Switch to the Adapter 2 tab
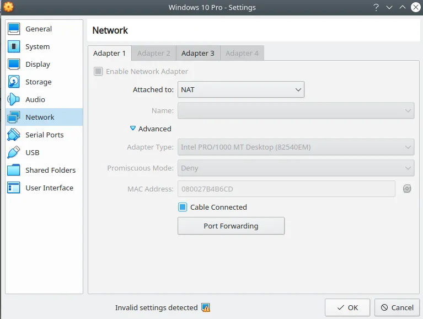This screenshot has width=423, height=319. (x=154, y=53)
